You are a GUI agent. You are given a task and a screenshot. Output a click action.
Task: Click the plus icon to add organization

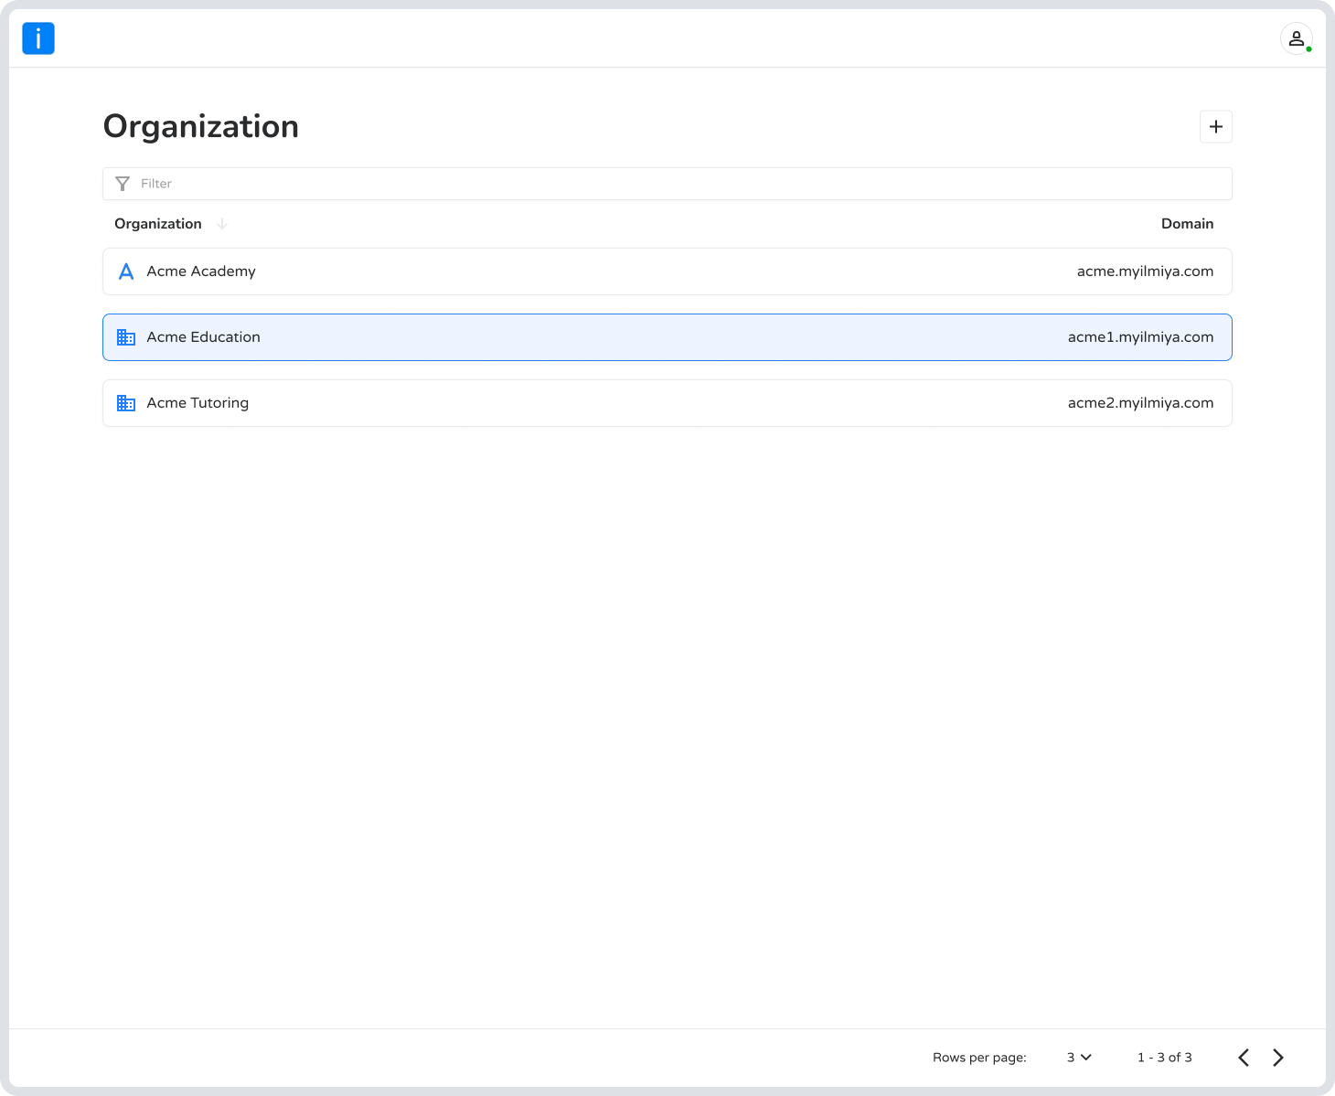tap(1215, 127)
